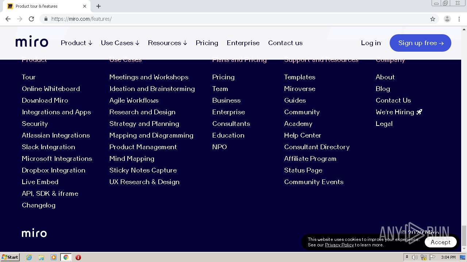Open the Online Whiteboard link
Image resolution: width=467 pixels, height=262 pixels.
[51, 89]
